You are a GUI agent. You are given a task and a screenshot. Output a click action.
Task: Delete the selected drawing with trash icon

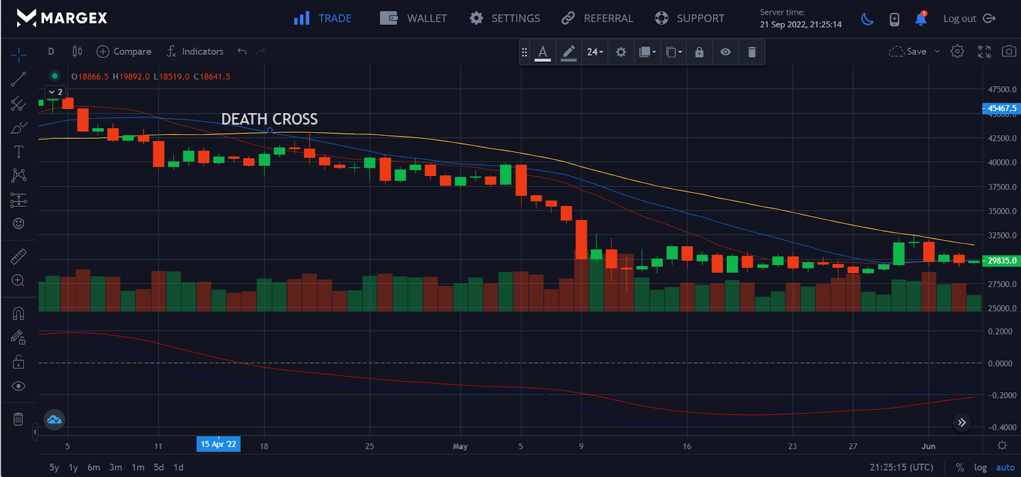[x=752, y=52]
